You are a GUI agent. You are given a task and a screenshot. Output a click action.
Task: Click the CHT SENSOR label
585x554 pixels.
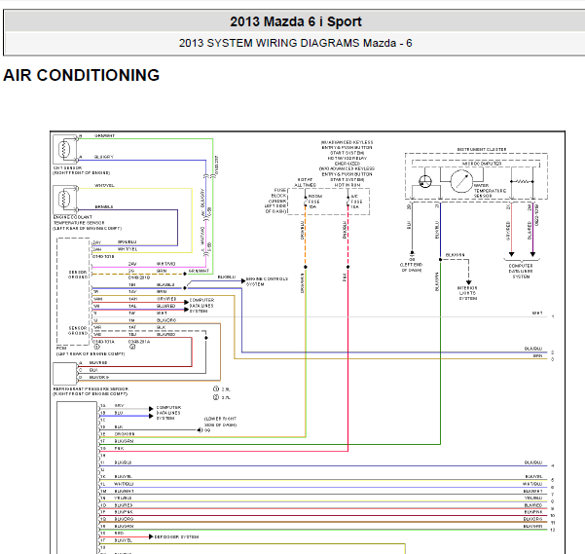click(82, 170)
